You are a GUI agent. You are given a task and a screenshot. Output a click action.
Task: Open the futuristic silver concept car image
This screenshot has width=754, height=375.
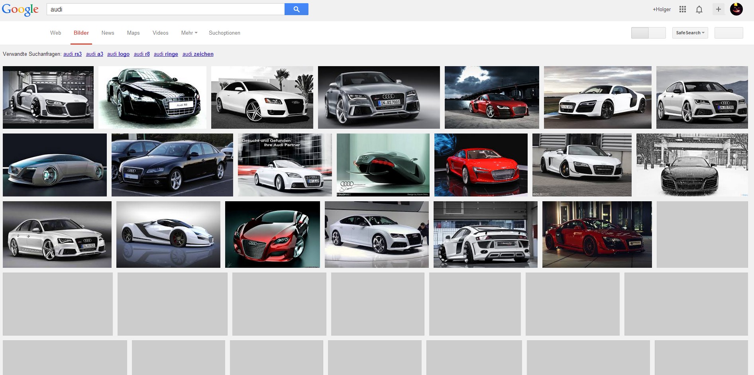click(55, 165)
